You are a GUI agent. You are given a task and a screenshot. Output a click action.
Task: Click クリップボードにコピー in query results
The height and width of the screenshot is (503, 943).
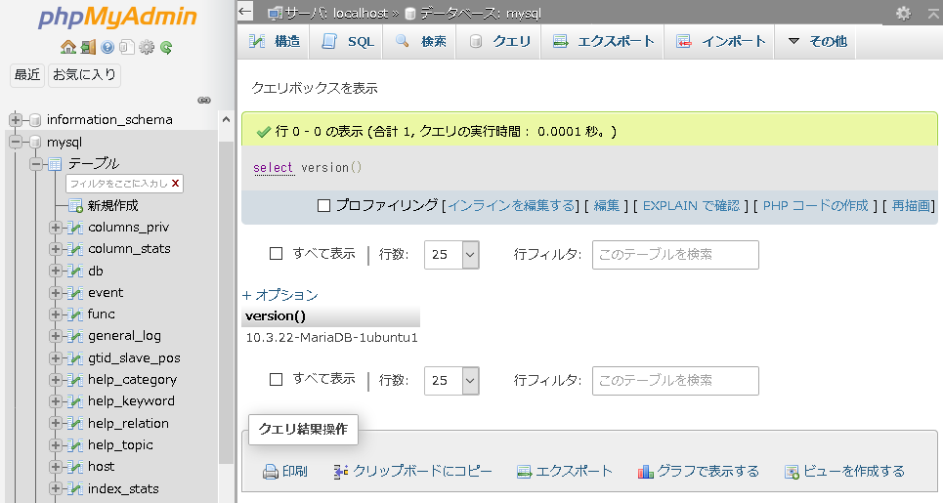413,472
